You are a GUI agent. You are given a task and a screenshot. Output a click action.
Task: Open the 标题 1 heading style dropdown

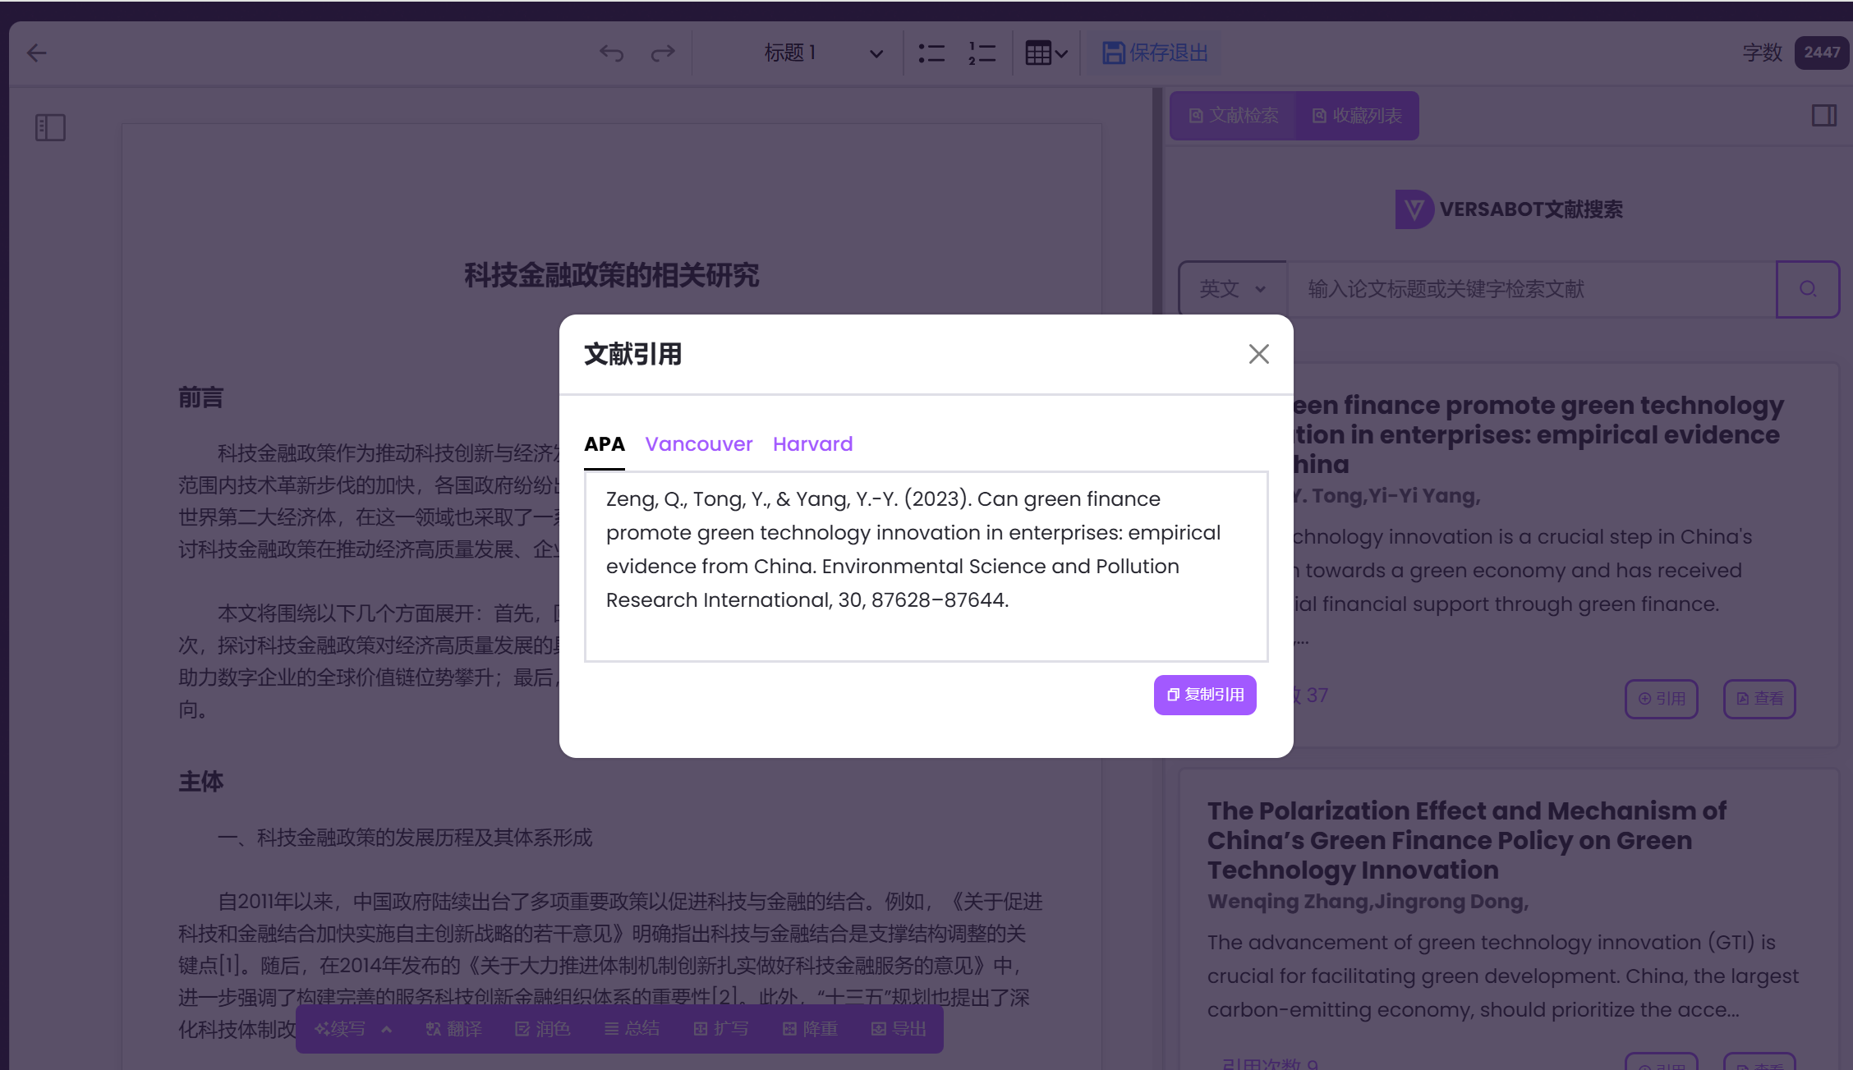pyautogui.click(x=822, y=53)
